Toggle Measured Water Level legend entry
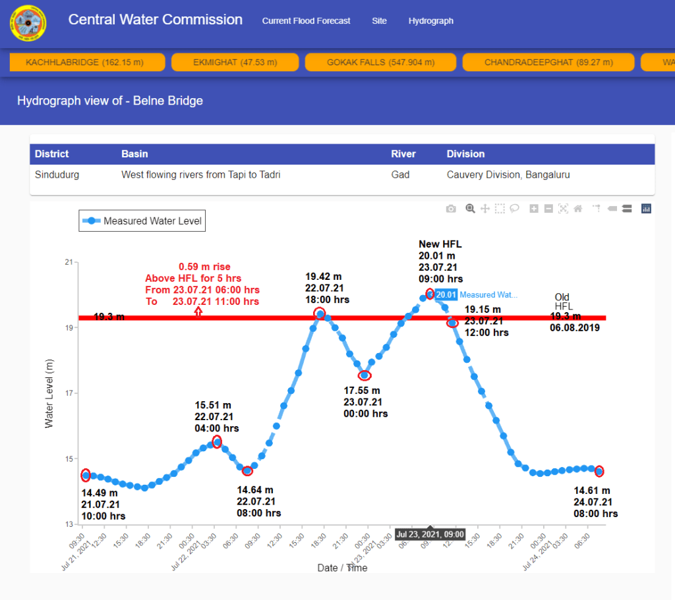 click(x=142, y=221)
